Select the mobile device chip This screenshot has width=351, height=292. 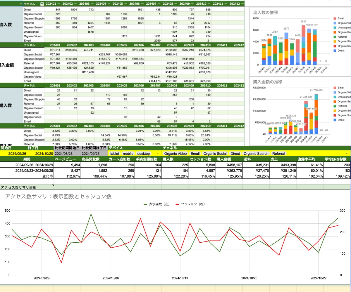click(128, 154)
